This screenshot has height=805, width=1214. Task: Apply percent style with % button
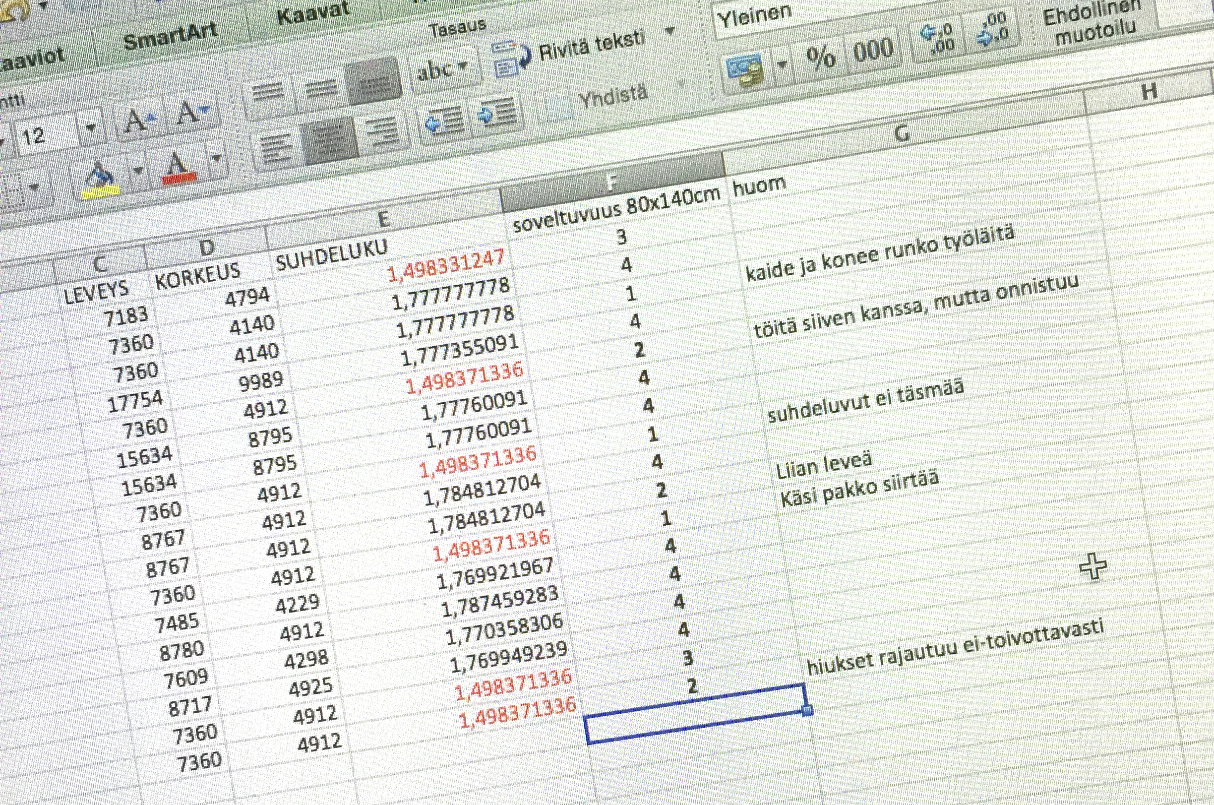click(x=821, y=57)
